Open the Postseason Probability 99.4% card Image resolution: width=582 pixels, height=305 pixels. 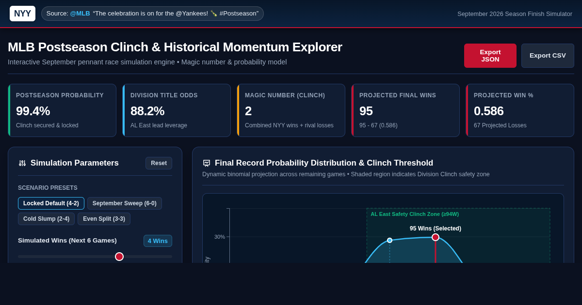(62, 110)
